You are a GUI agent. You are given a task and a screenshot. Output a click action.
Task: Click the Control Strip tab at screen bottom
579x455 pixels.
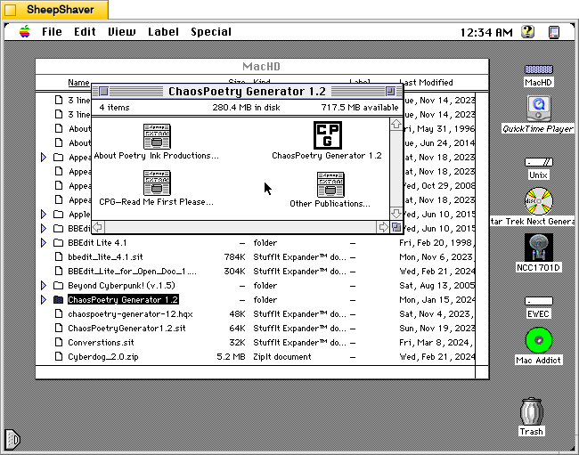point(12,440)
